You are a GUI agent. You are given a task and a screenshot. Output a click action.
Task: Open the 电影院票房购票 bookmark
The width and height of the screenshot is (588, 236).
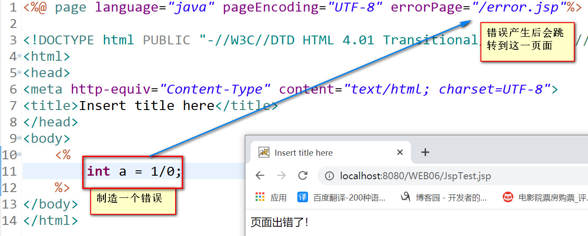point(545,197)
